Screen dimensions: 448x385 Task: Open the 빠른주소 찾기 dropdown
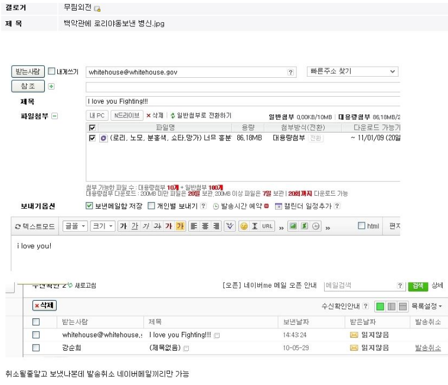tap(352, 71)
